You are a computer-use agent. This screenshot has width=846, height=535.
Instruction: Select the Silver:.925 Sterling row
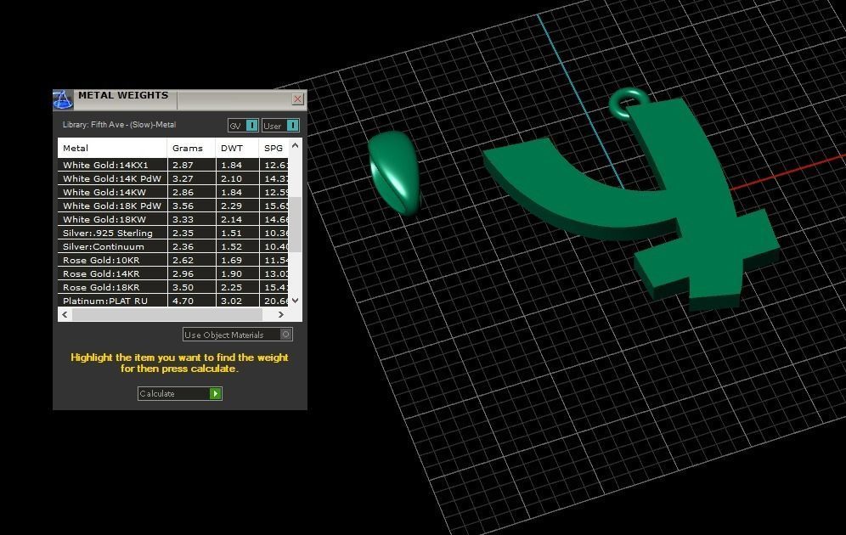pos(173,233)
